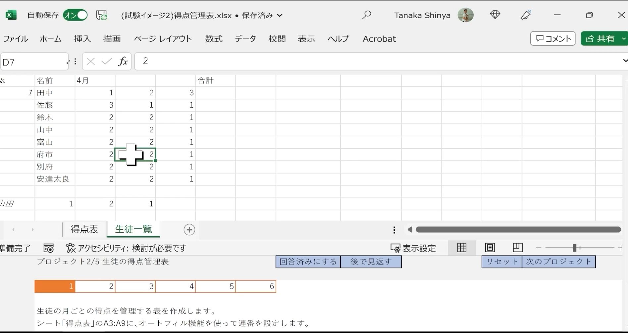Open the データ ribbon tab
Viewport: 628px width, 333px height.
(x=245, y=39)
